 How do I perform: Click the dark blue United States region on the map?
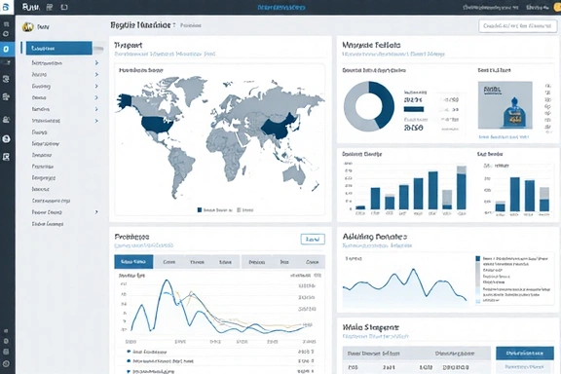(x=157, y=125)
